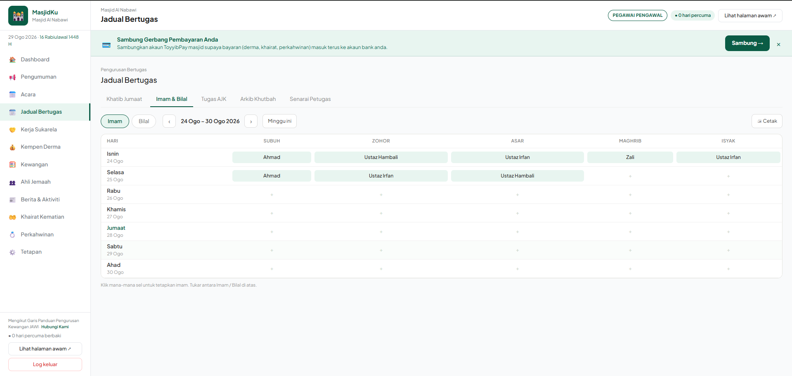
Task: Click the Kewangan ledger icon
Action: pyautogui.click(x=12, y=165)
